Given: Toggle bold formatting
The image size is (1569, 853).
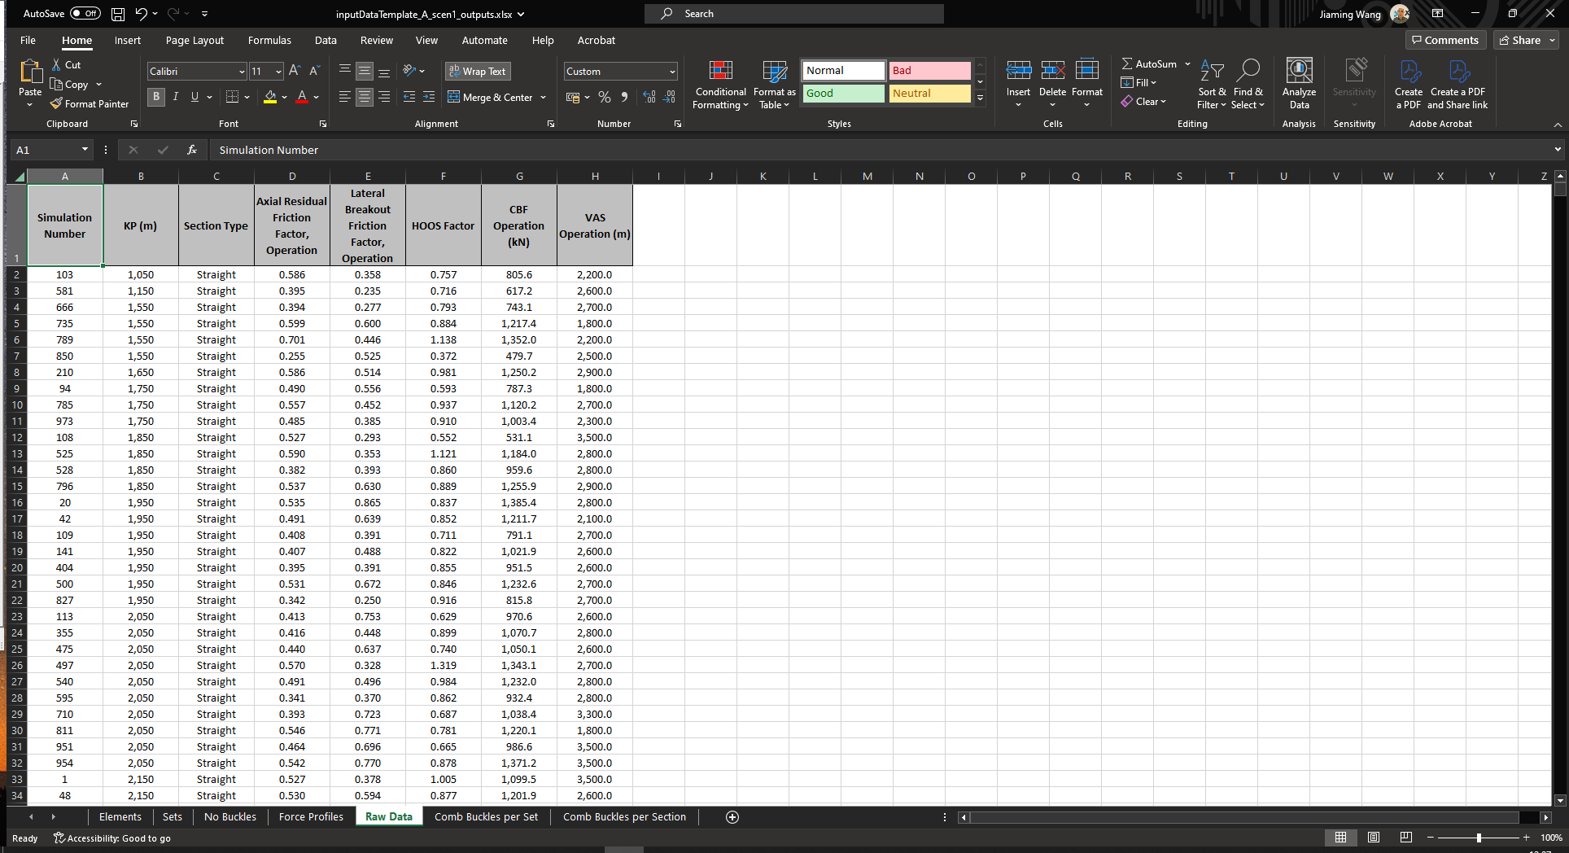Looking at the screenshot, I should point(155,97).
